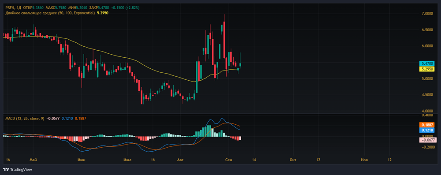Click the Май label on the time axis

coord(33,160)
